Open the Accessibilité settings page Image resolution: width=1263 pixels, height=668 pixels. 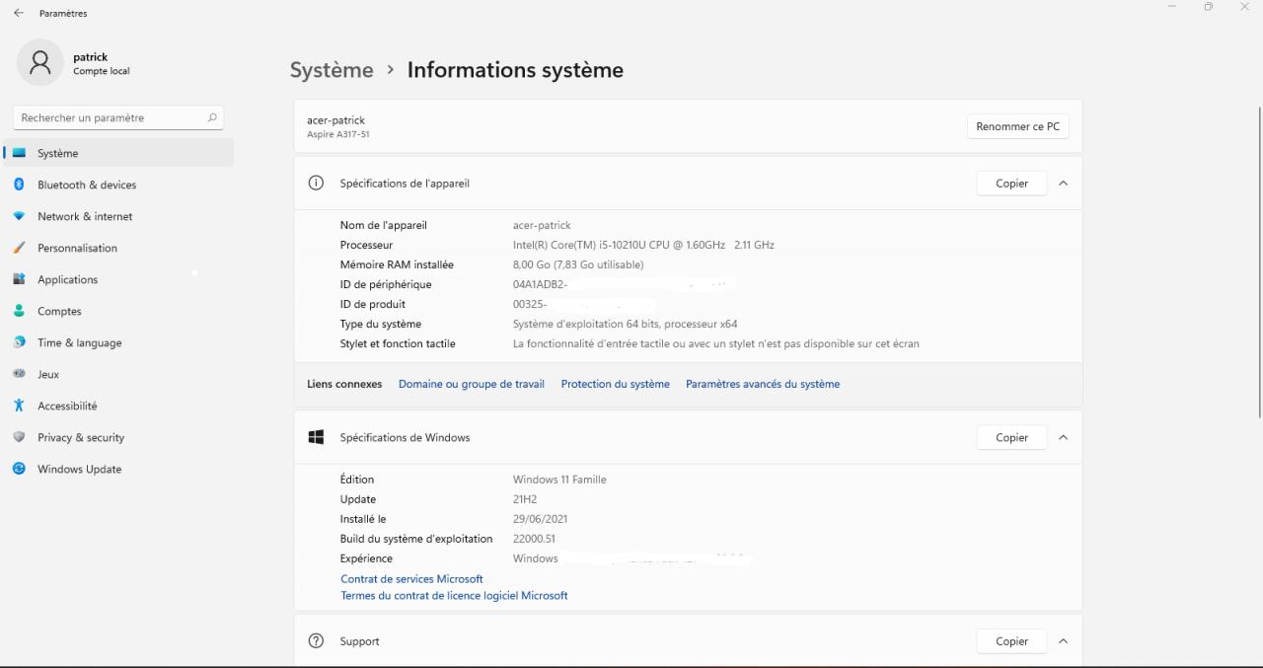67,406
